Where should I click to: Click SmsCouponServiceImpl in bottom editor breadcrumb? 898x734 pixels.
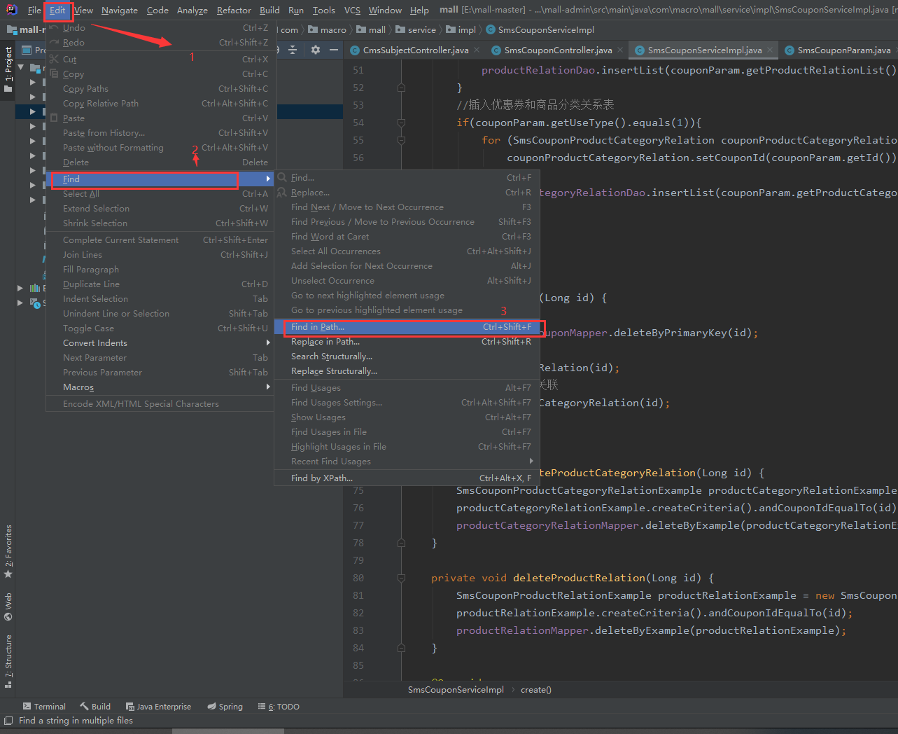tap(456, 690)
